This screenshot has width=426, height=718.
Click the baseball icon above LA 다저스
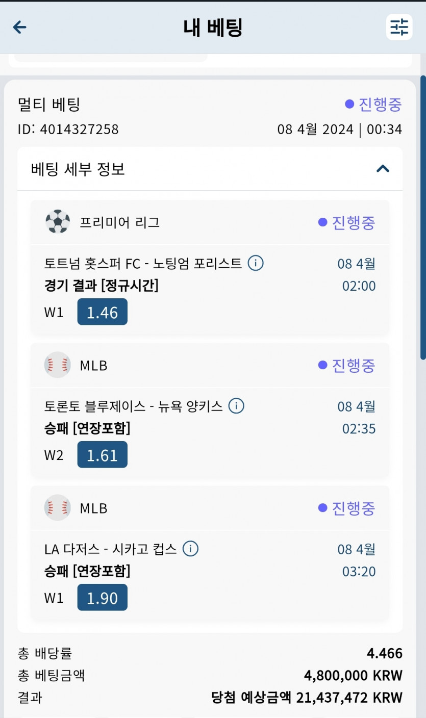tap(57, 508)
